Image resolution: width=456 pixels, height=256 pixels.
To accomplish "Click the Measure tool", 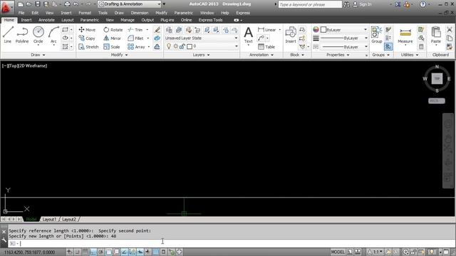I will 405,36.
